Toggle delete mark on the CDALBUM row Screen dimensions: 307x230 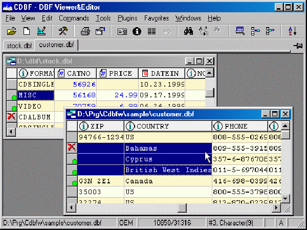(x=12, y=117)
